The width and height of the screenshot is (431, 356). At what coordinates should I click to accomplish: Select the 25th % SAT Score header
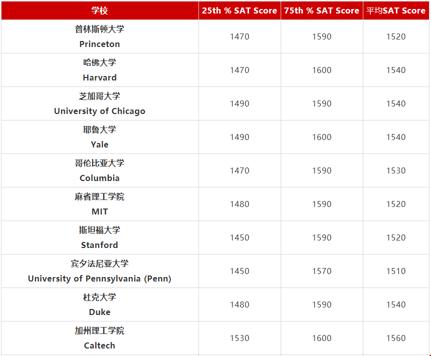click(240, 10)
